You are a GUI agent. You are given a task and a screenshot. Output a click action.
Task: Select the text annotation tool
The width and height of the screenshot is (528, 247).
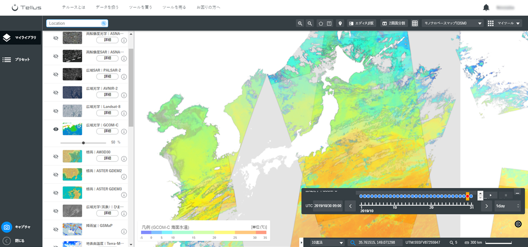[329, 23]
